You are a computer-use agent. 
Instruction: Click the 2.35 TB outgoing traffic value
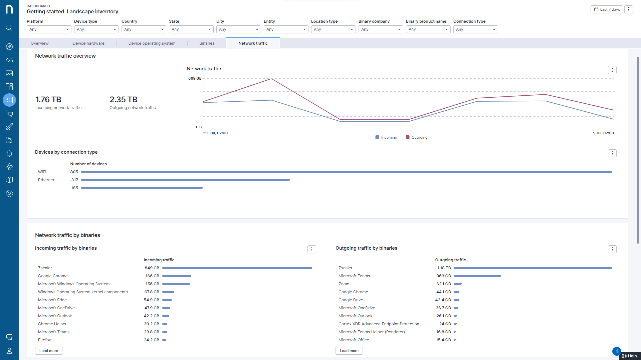[x=124, y=100]
